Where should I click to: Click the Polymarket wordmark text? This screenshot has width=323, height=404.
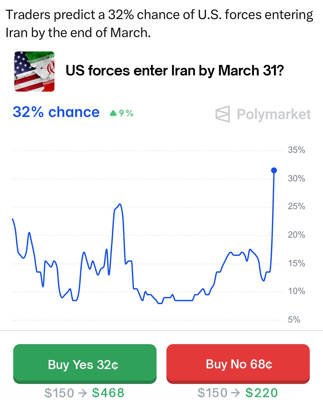(x=274, y=114)
